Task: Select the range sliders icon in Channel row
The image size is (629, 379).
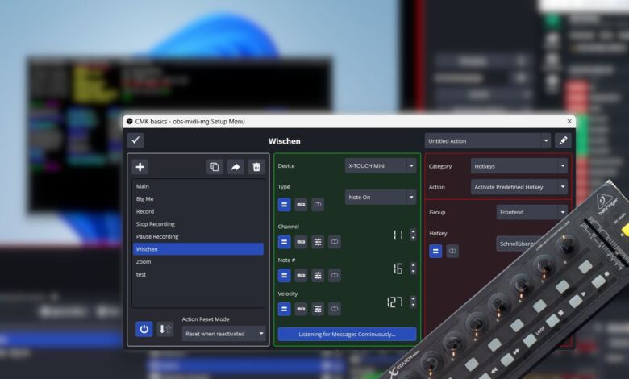Action: [318, 242]
